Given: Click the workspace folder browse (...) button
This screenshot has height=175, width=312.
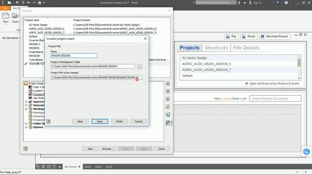Looking at the screenshot, I should coord(140,67).
